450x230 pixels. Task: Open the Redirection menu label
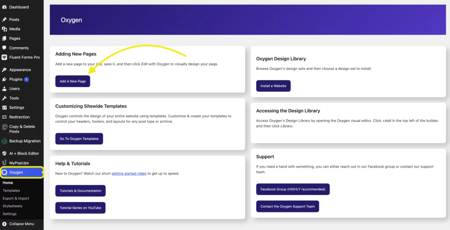click(19, 117)
